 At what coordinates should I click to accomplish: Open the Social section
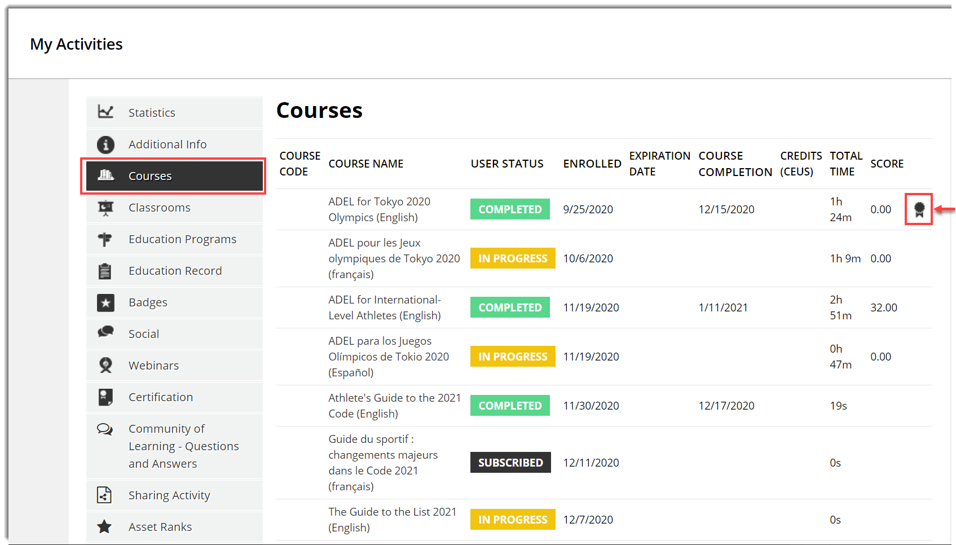(174, 334)
